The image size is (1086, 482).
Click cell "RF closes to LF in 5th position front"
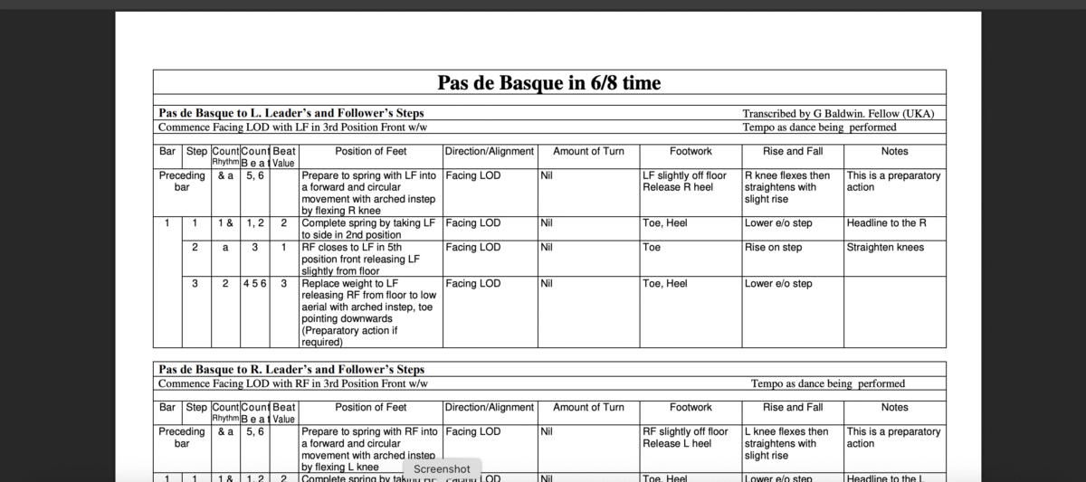[362, 259]
